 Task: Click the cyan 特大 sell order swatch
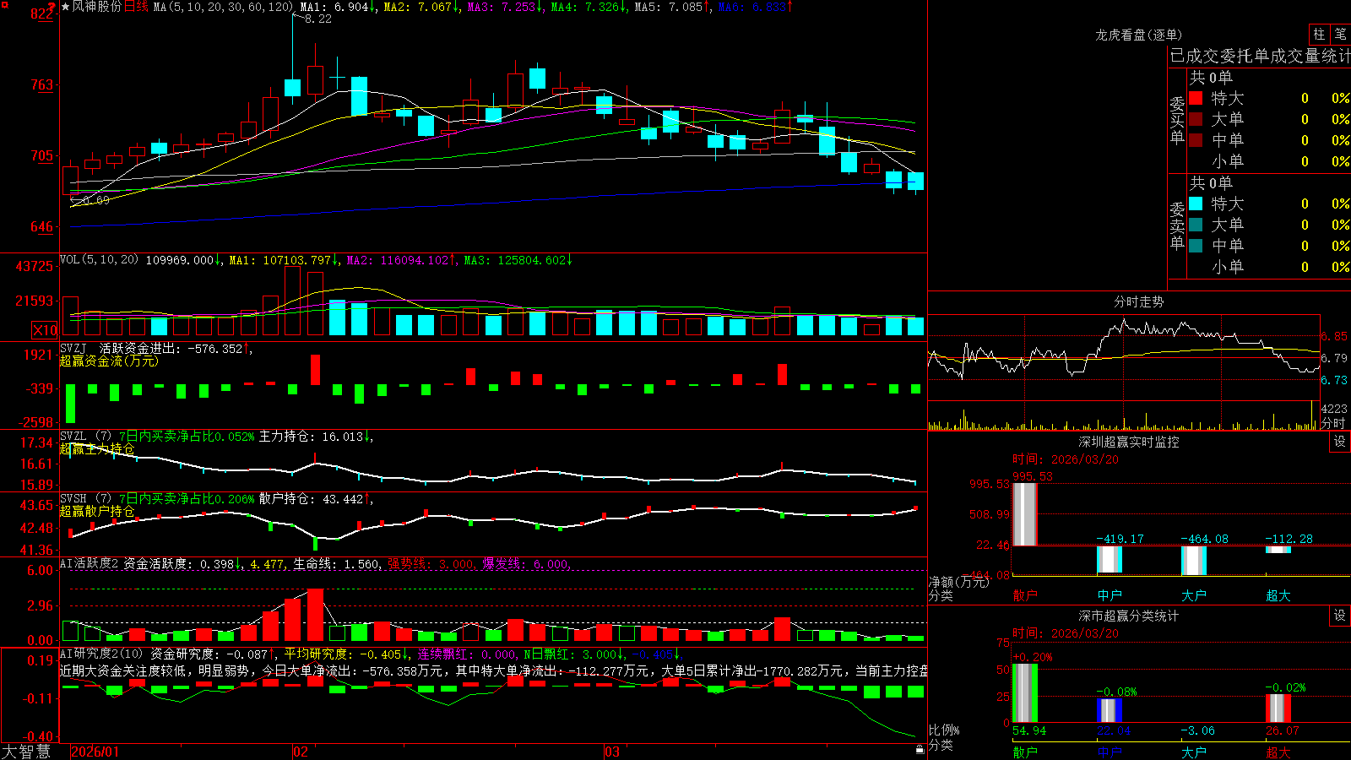(1196, 204)
